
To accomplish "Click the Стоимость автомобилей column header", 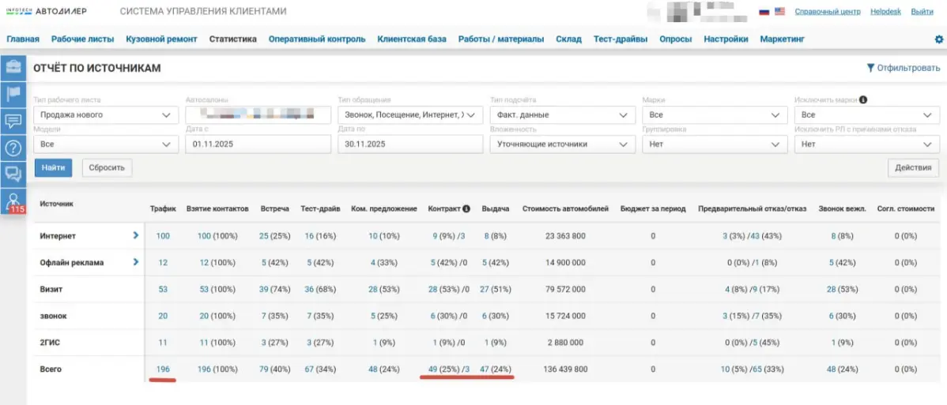I will pos(565,209).
